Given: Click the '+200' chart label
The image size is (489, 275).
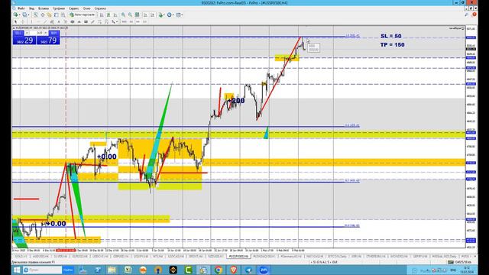Looking at the screenshot, I should pos(236,101).
